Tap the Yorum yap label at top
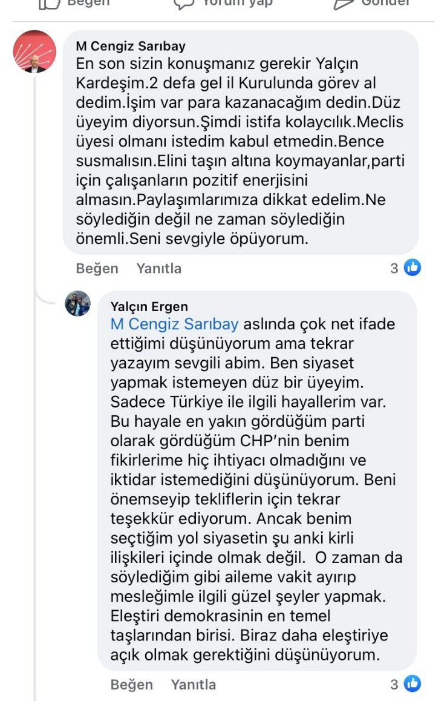 pyautogui.click(x=237, y=4)
